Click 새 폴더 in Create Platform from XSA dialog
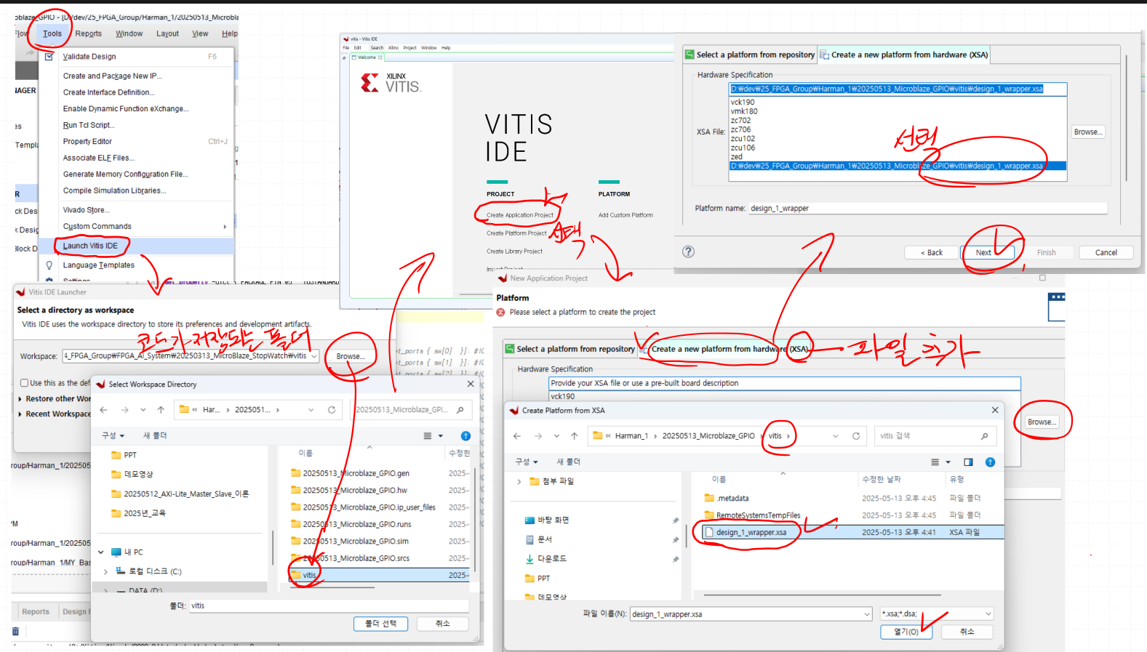Screen dimensions: 1147x652 click(568, 462)
